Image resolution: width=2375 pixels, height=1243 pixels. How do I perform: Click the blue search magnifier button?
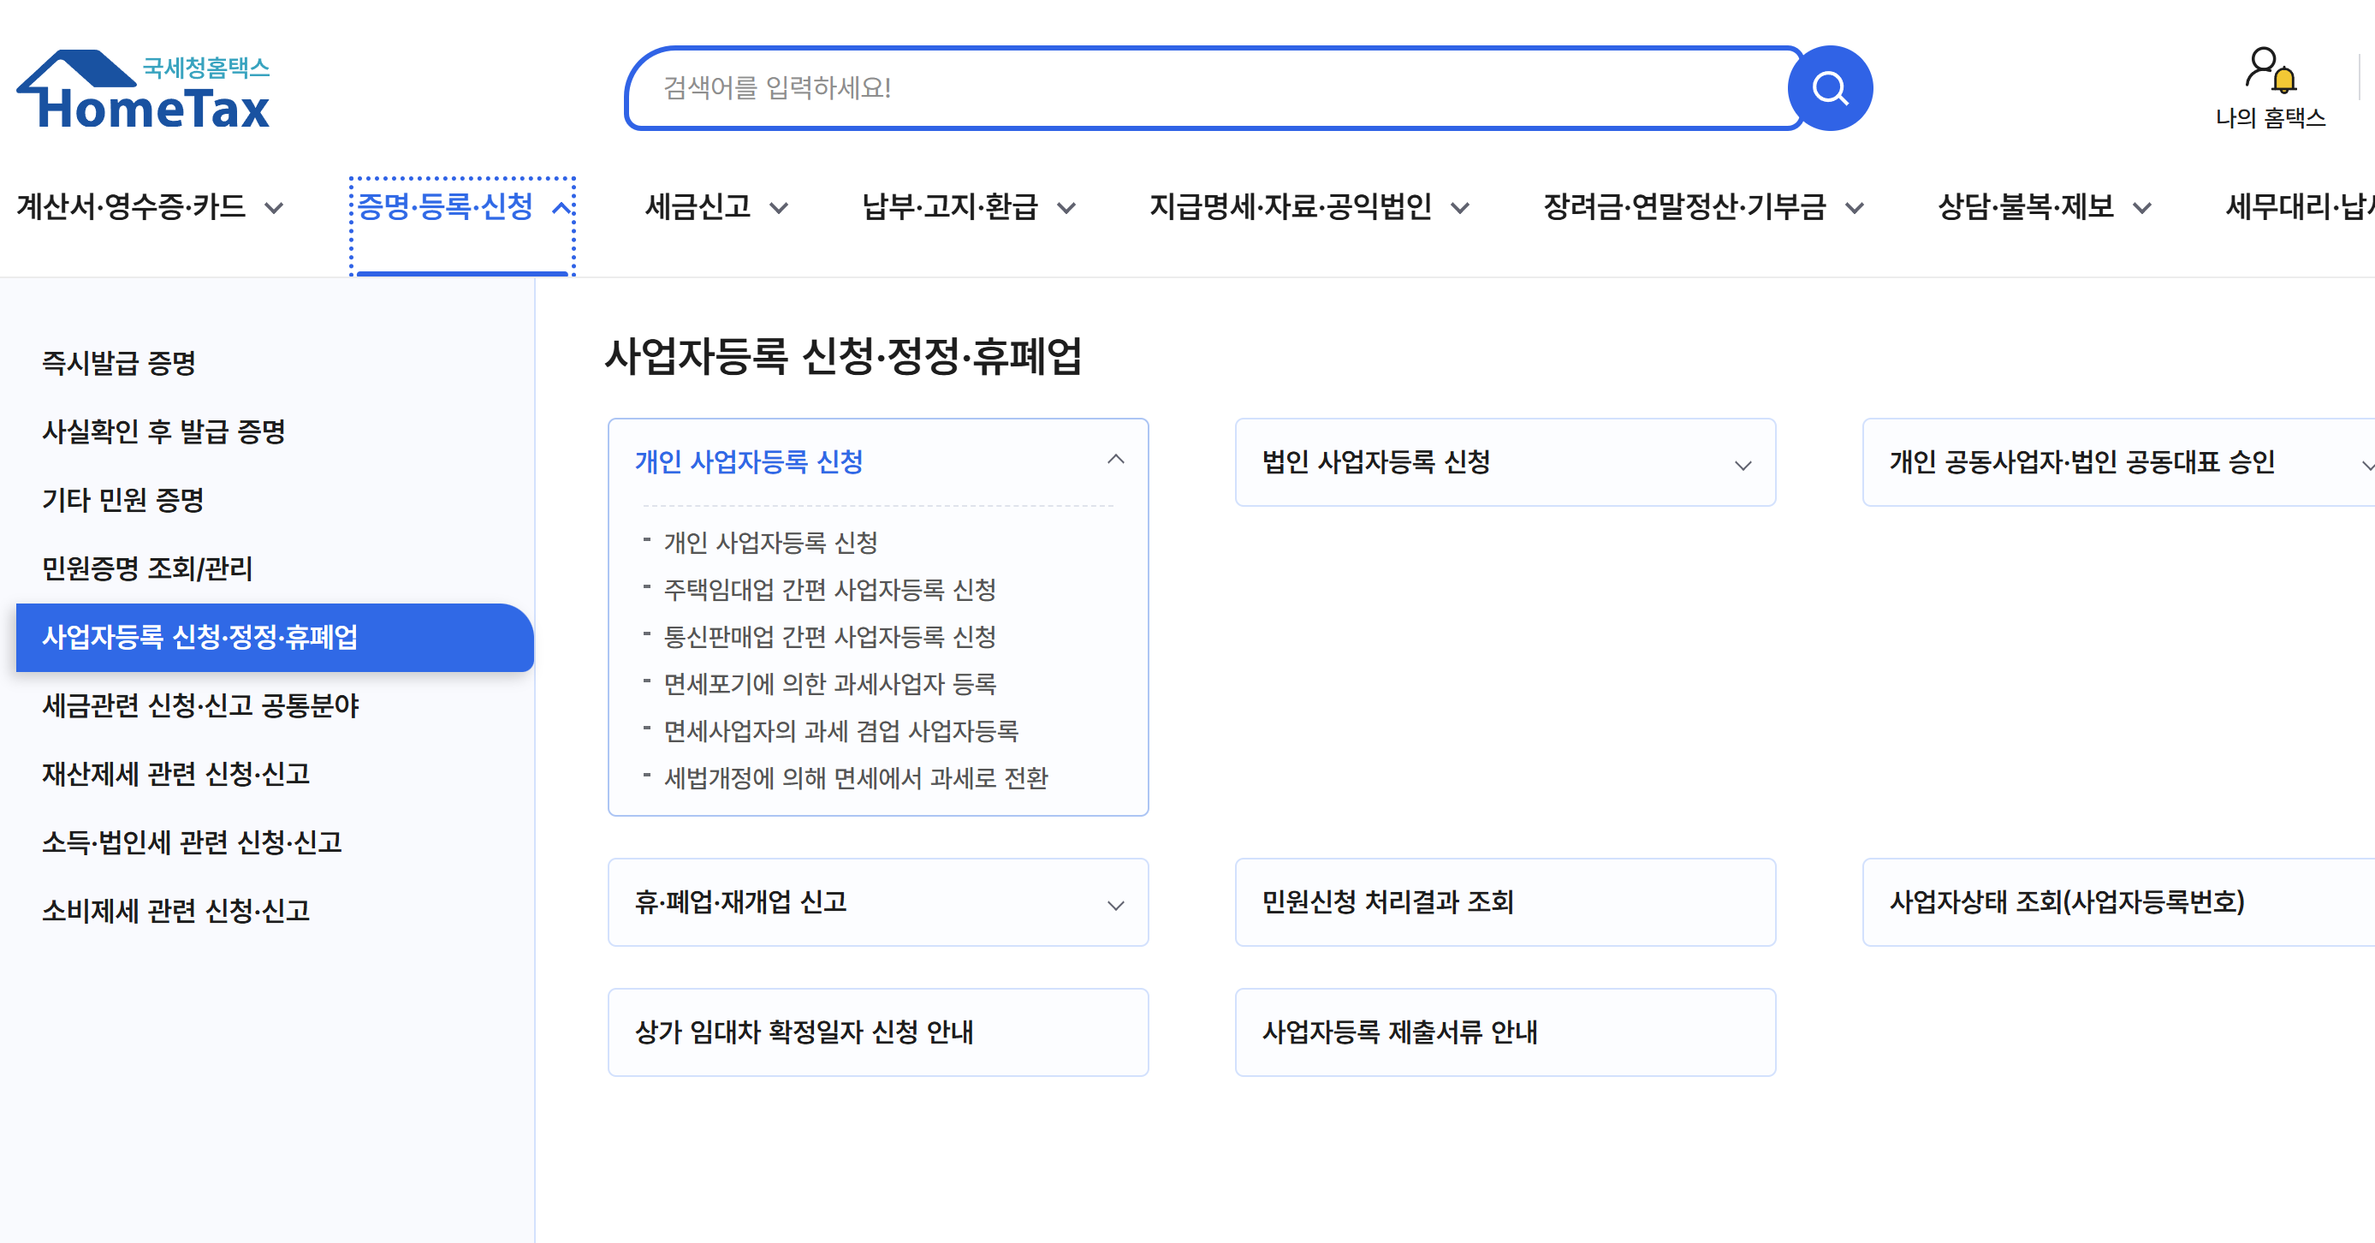click(x=1829, y=88)
